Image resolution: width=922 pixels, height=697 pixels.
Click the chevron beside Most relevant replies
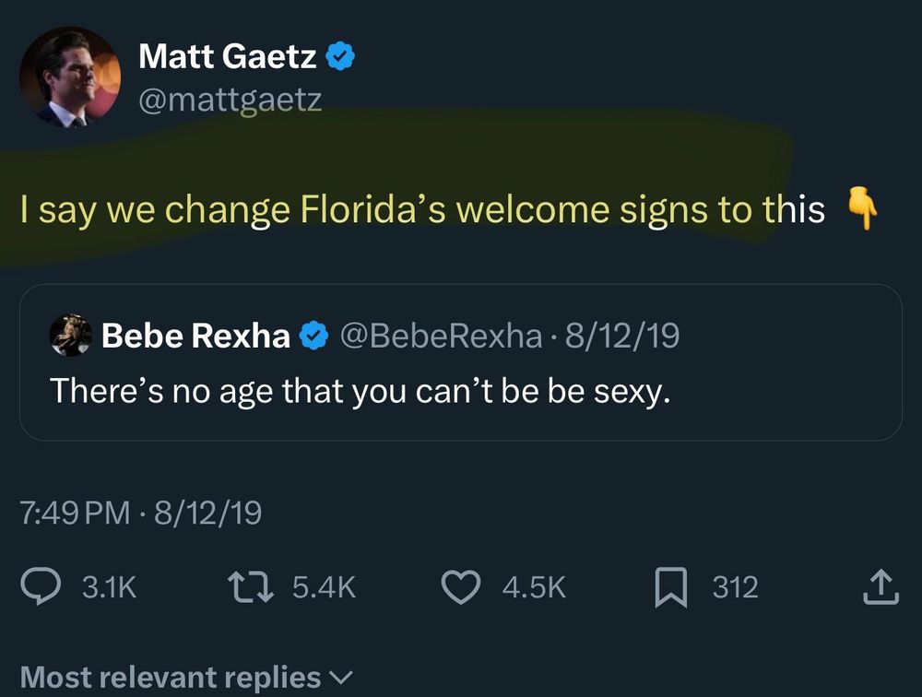click(341, 679)
